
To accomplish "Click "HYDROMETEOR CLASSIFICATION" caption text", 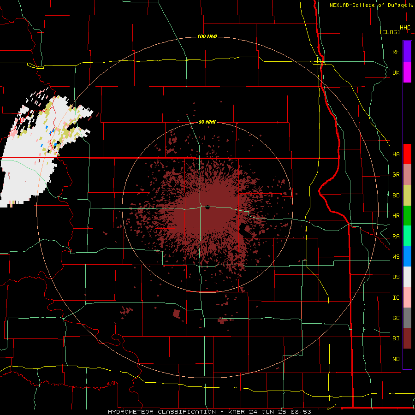I will [162, 412].
